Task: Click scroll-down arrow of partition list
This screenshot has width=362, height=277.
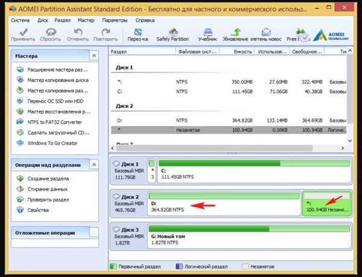Action: pos(350,141)
